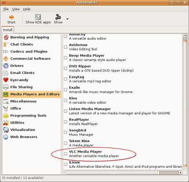Click the horizontal scrollbar right arrow
189x182 pixels.
[x=181, y=173]
